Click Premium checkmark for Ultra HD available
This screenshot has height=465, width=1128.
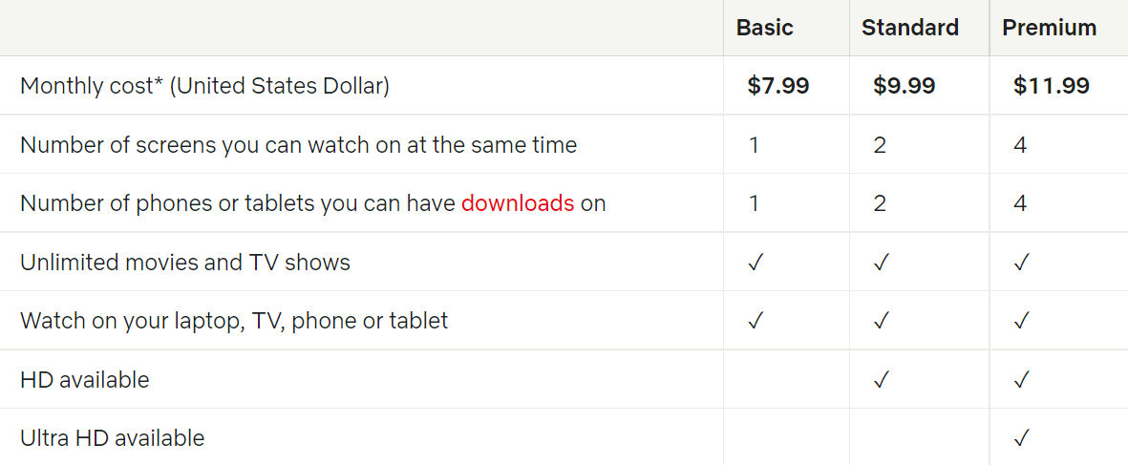click(1021, 438)
